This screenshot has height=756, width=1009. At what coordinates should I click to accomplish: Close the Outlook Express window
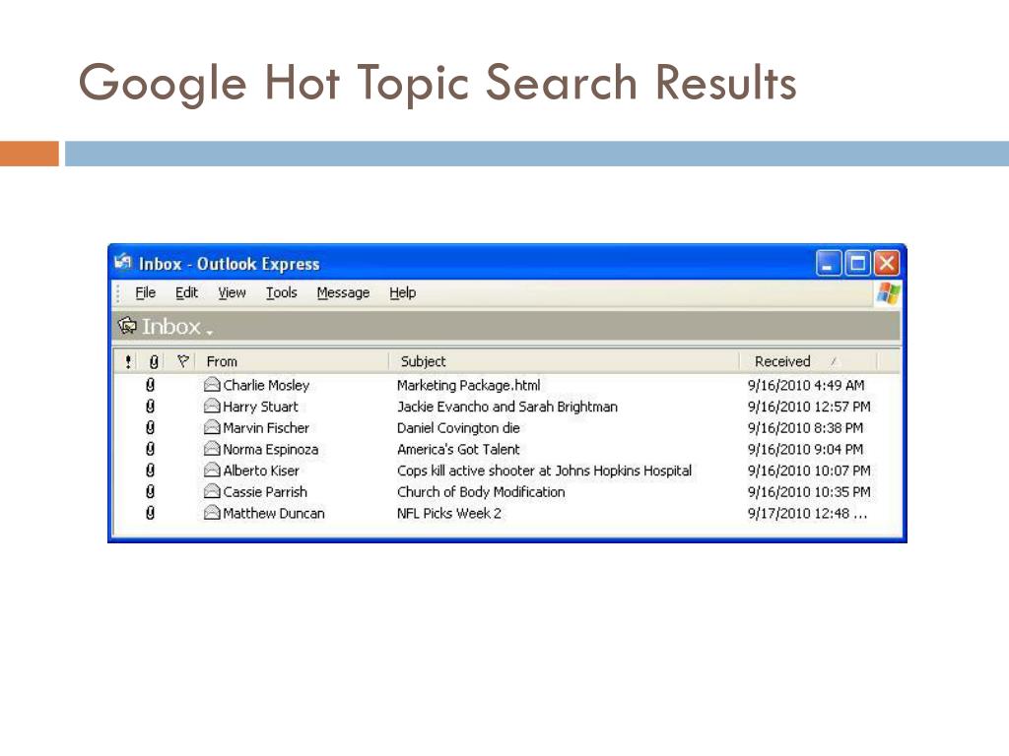pyautogui.click(x=886, y=263)
